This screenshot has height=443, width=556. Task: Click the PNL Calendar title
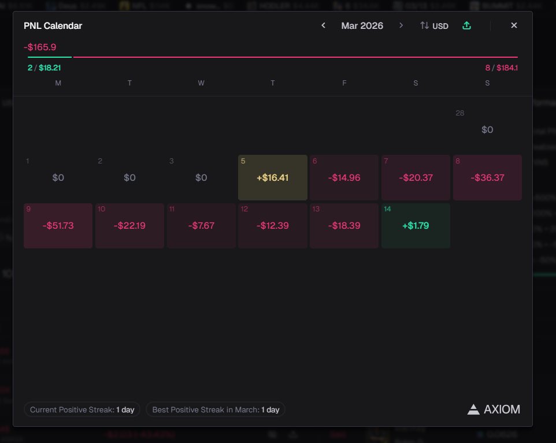tap(53, 26)
